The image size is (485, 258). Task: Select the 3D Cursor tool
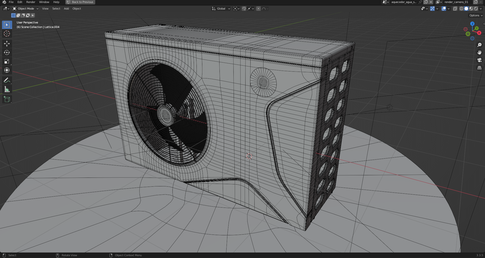7,34
